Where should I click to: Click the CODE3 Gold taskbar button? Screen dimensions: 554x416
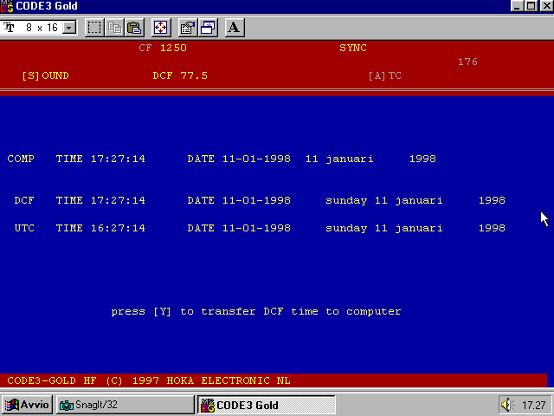click(x=266, y=405)
